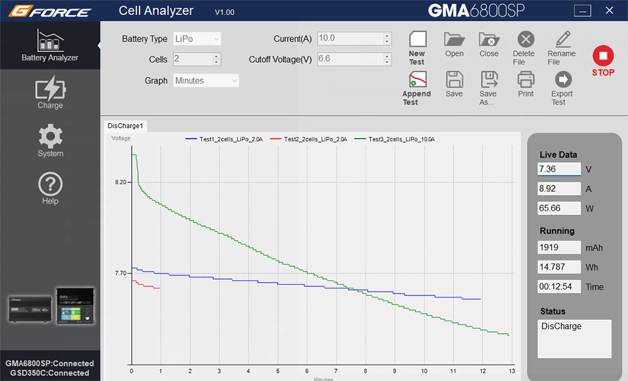Open the Help section
This screenshot has height=381, width=628.
(50, 189)
